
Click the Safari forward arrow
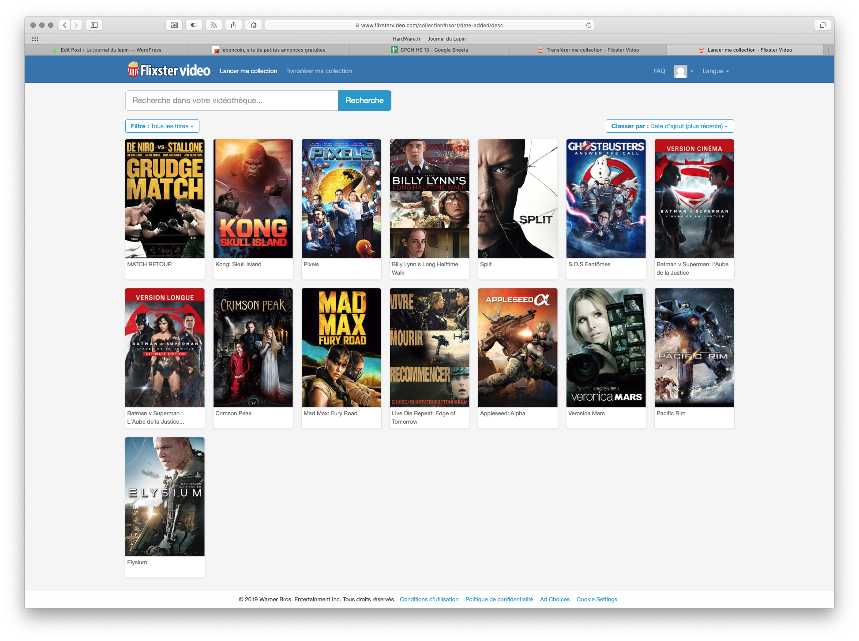coord(76,25)
